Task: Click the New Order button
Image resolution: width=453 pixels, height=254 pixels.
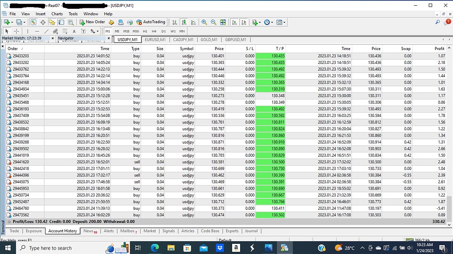Action: pos(92,22)
